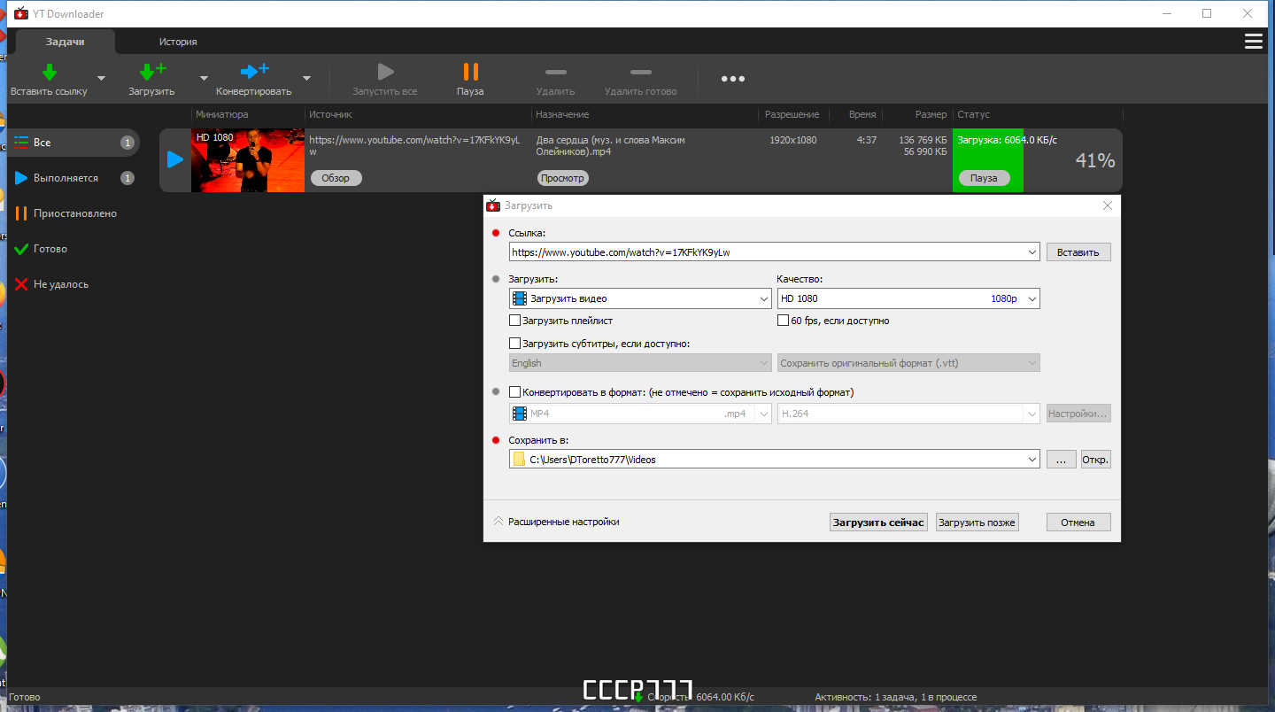This screenshot has height=712, width=1275.
Task: Toggle the Конвертировать в формат checkbox
Action: pos(515,392)
